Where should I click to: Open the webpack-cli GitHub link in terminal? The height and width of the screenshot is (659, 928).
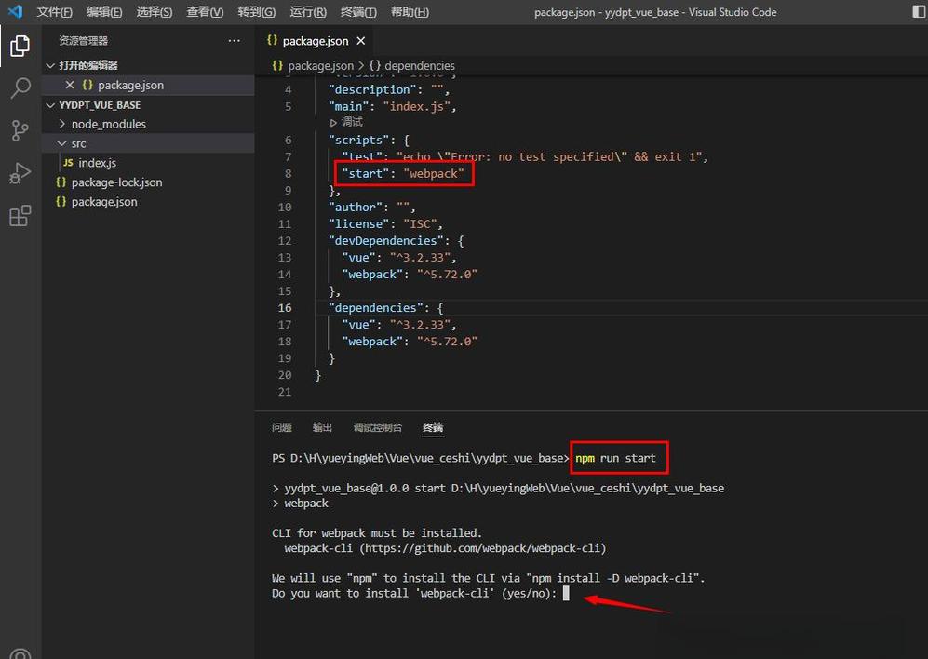[483, 548]
